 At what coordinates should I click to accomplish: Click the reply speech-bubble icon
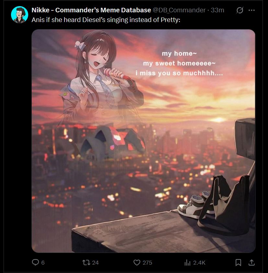tap(35, 262)
